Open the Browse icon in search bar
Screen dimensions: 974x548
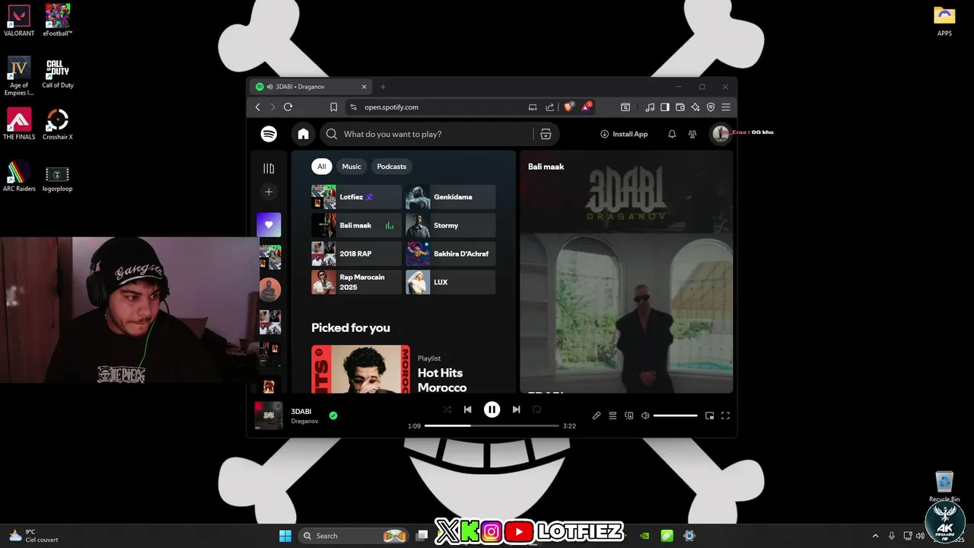pyautogui.click(x=546, y=134)
